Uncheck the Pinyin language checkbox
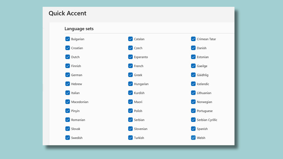 pyautogui.click(x=67, y=111)
